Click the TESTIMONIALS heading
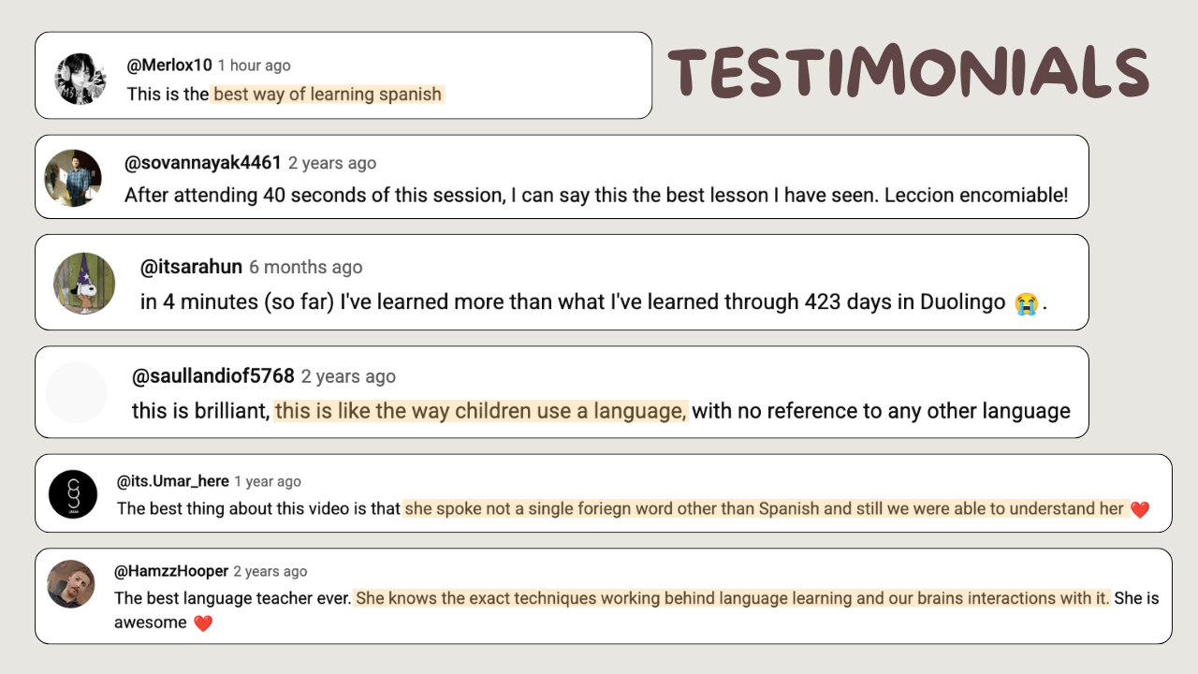The width and height of the screenshot is (1198, 674). coord(907,73)
